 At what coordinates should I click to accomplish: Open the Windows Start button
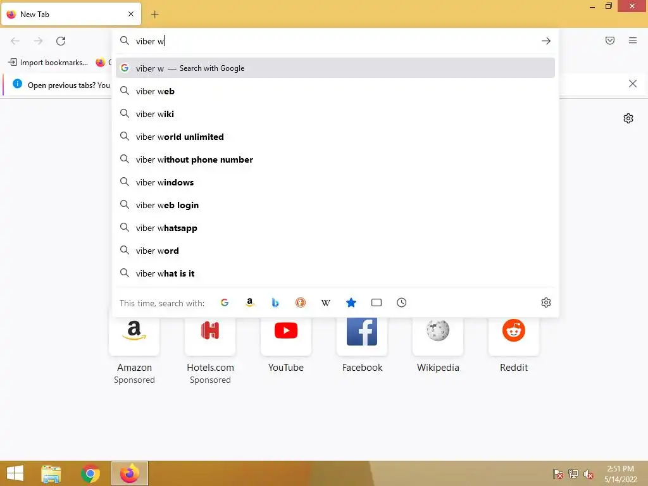click(15, 473)
